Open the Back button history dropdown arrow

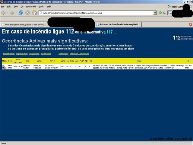click(8, 13)
